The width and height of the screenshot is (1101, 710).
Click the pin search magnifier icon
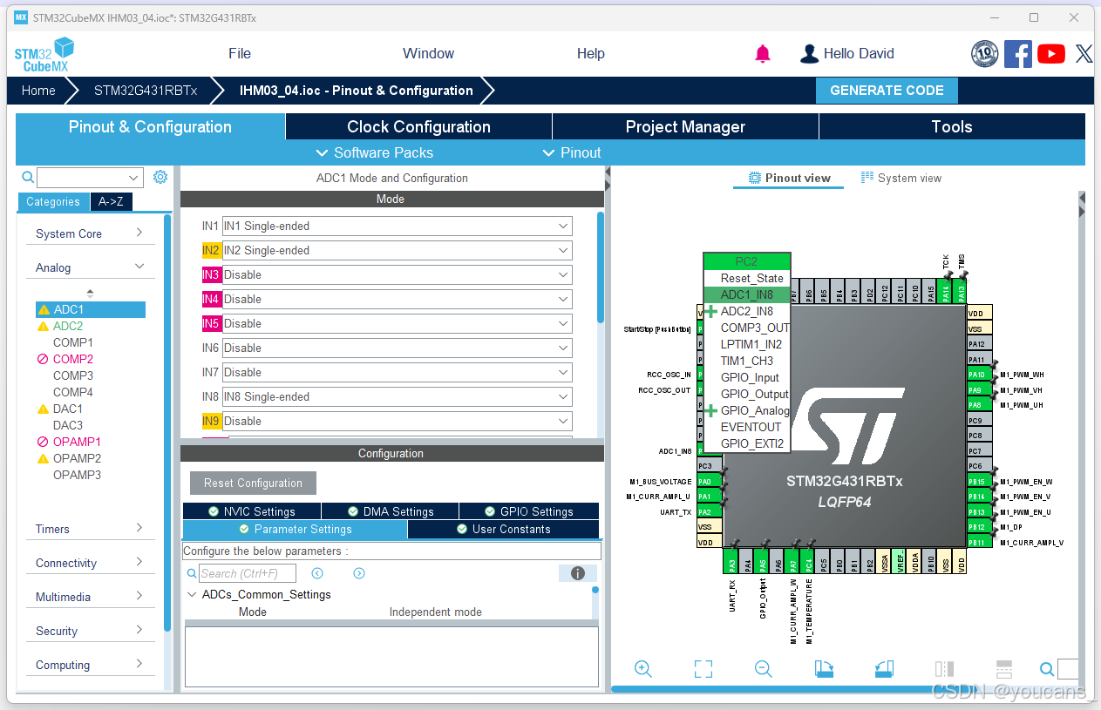click(1047, 669)
